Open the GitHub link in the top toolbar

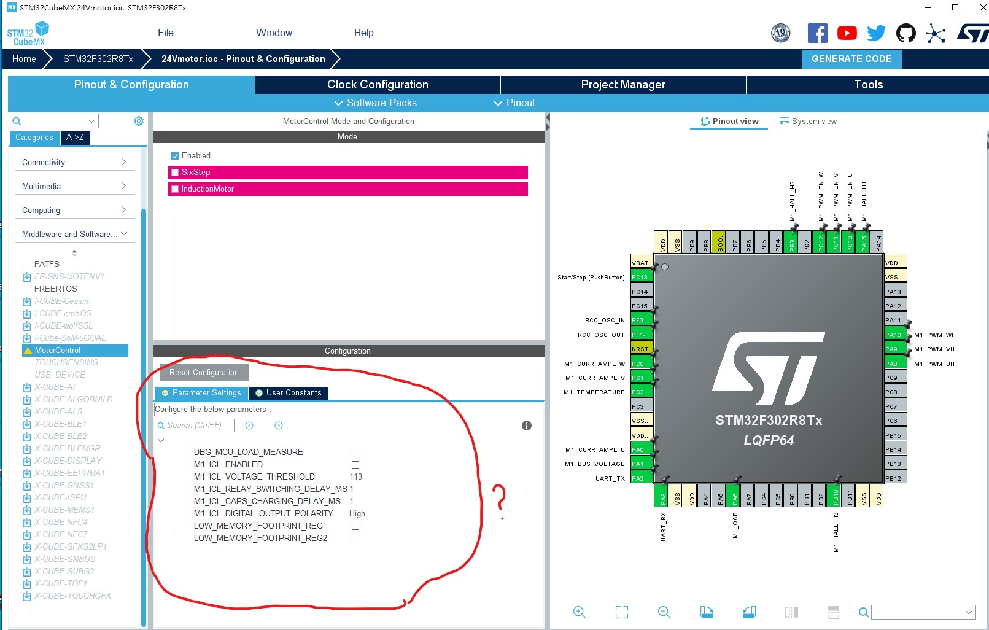tap(906, 33)
